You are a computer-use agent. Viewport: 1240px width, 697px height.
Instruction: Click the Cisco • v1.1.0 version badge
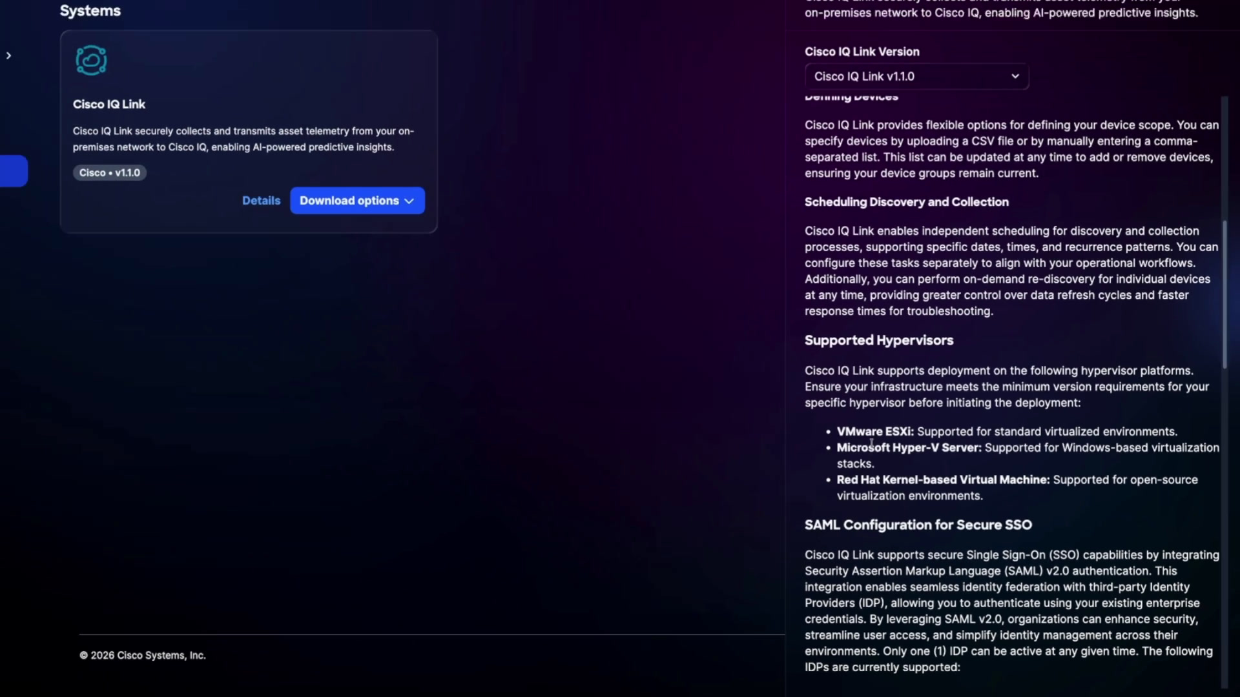(x=110, y=173)
